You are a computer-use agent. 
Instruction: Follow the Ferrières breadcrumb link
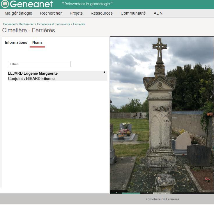pyautogui.click(x=79, y=24)
